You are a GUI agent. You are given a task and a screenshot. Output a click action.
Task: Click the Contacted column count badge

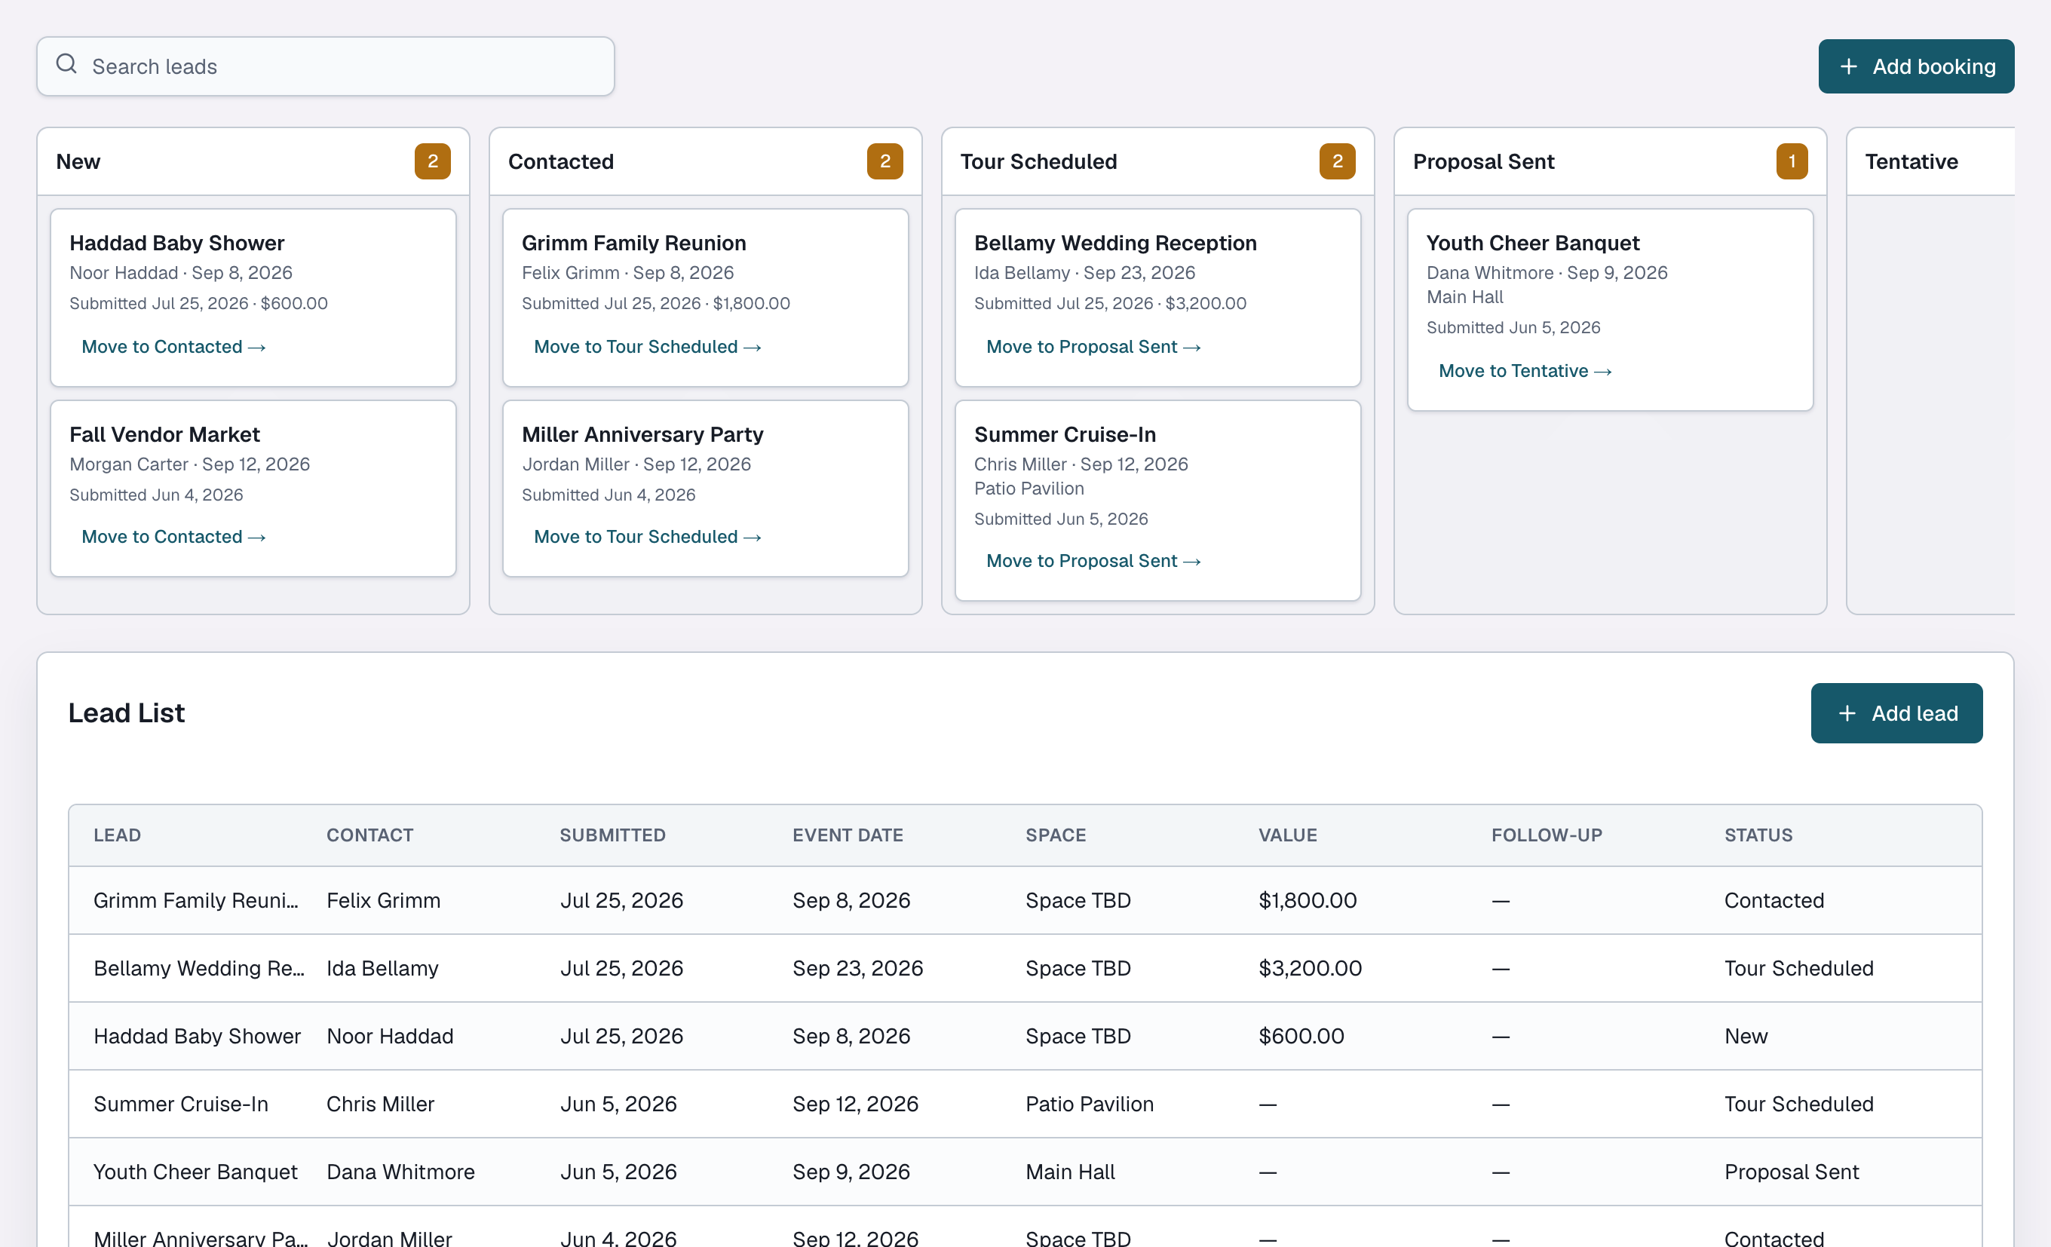[x=884, y=161]
